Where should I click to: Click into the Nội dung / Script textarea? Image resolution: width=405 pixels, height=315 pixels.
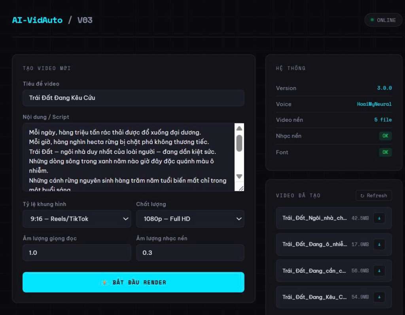click(129, 157)
